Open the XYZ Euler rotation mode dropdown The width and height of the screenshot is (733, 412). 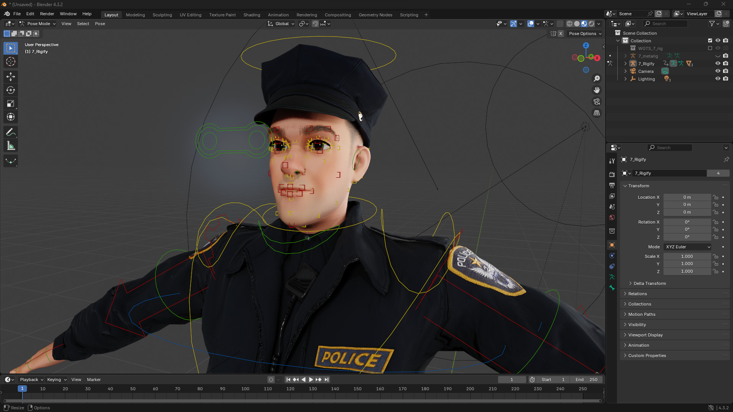(x=688, y=247)
